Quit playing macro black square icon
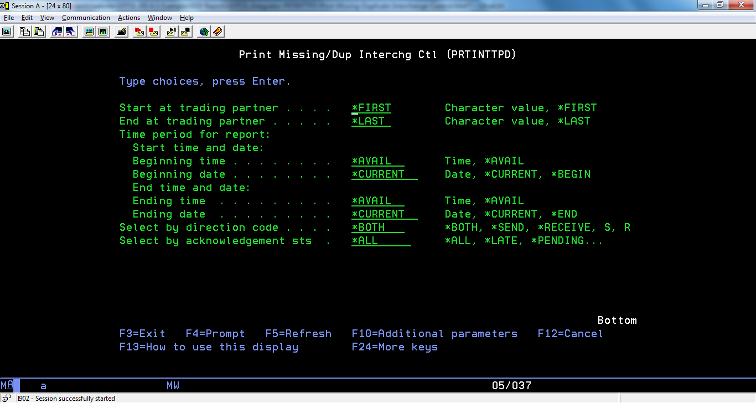756x403 pixels. pyautogui.click(x=185, y=32)
